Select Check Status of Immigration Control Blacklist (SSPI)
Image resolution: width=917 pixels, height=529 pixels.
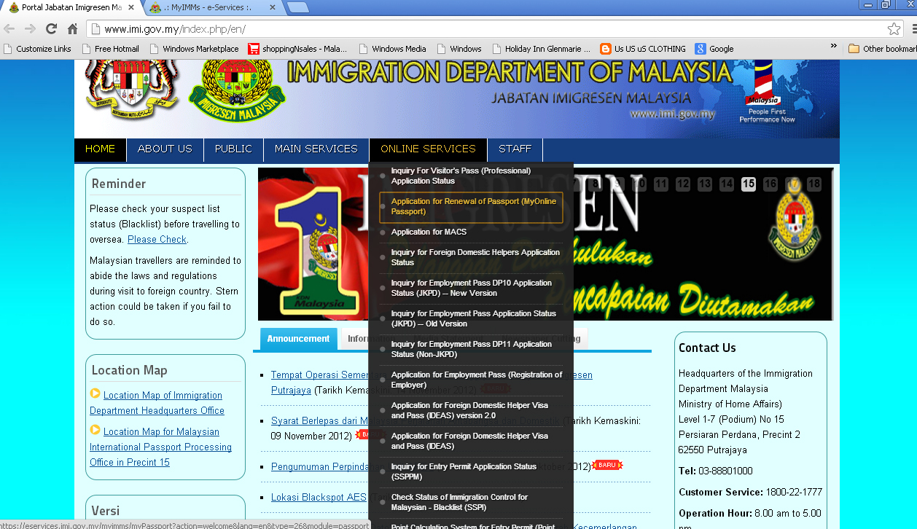pos(471,502)
